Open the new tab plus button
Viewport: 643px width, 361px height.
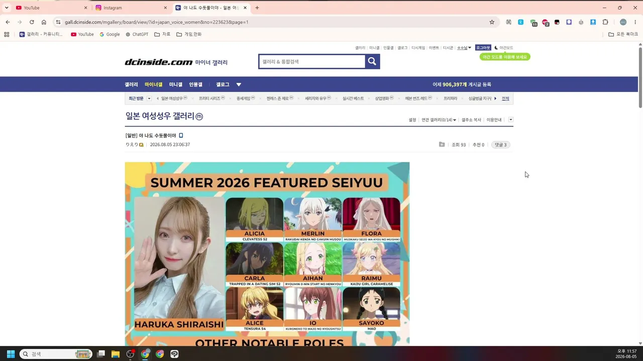click(x=257, y=8)
